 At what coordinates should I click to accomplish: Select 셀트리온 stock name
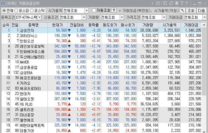(27, 110)
